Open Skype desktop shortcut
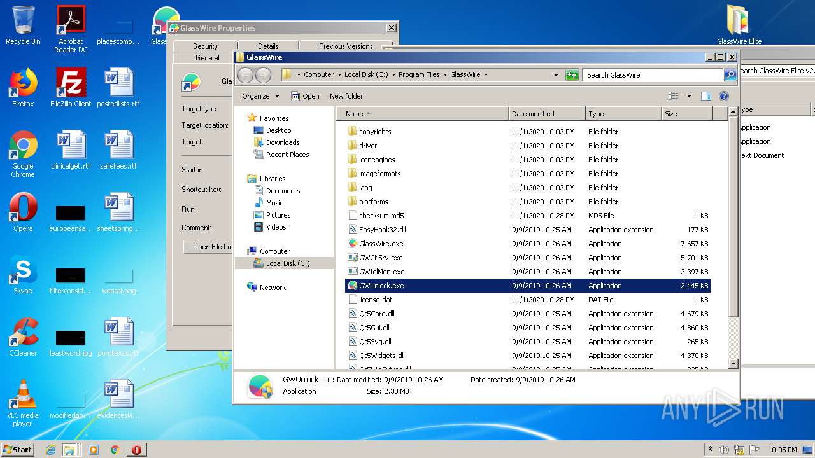This screenshot has height=458, width=815. coord(23,274)
